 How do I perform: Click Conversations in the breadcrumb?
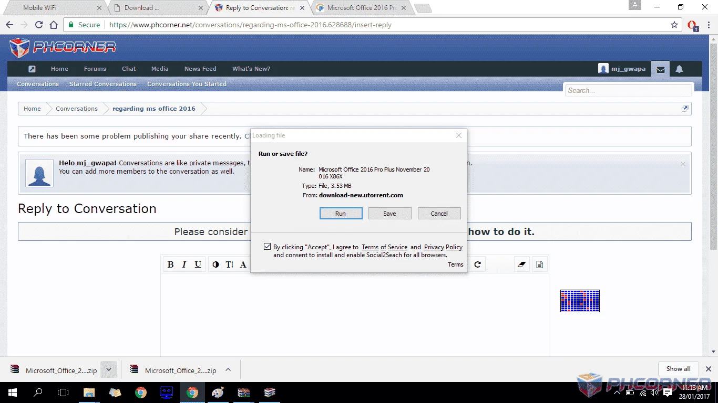pyautogui.click(x=77, y=109)
